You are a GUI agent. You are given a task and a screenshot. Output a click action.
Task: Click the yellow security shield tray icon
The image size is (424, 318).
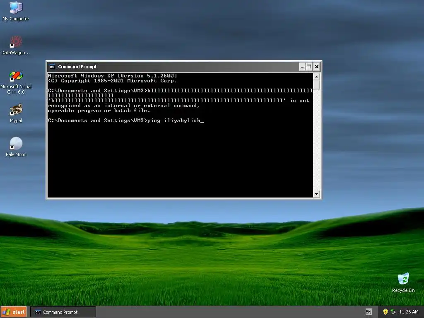[x=385, y=312]
